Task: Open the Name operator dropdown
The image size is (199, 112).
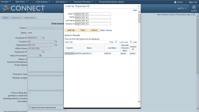Action: click(81, 17)
